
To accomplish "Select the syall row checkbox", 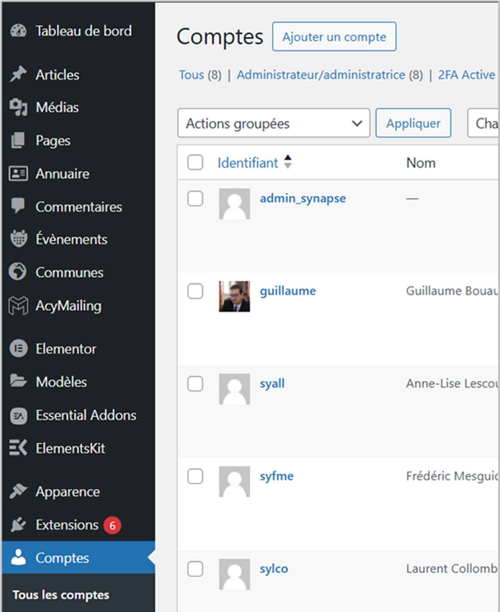I will click(195, 383).
